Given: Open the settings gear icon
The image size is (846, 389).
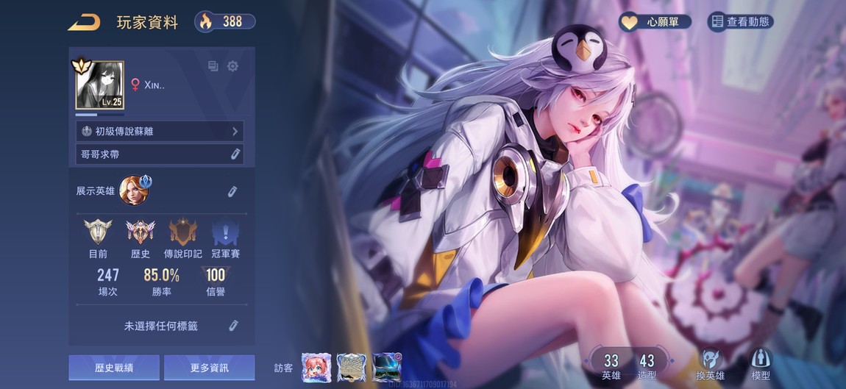Looking at the screenshot, I should (x=232, y=66).
